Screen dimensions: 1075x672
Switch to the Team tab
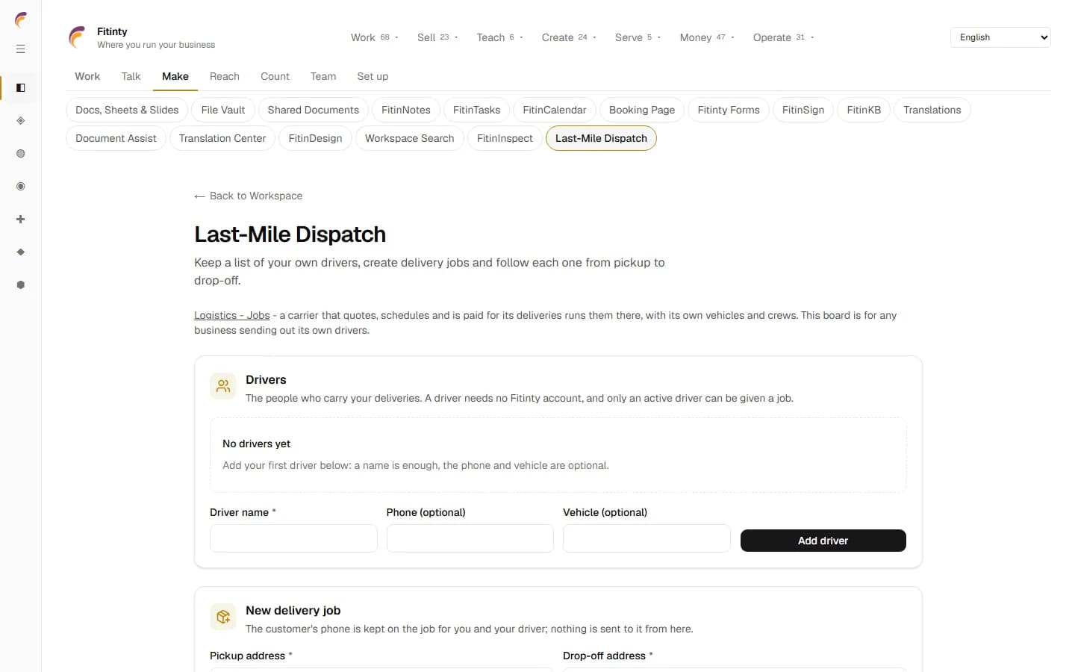pos(323,76)
